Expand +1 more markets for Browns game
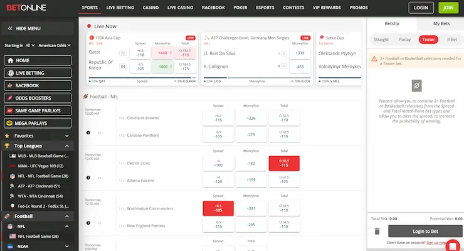 [100, 132]
